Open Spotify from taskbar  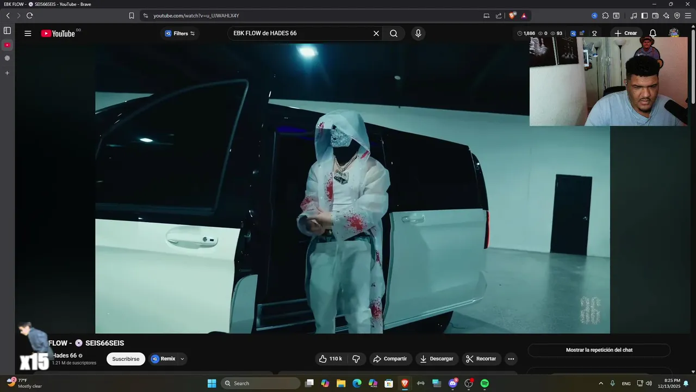484,383
